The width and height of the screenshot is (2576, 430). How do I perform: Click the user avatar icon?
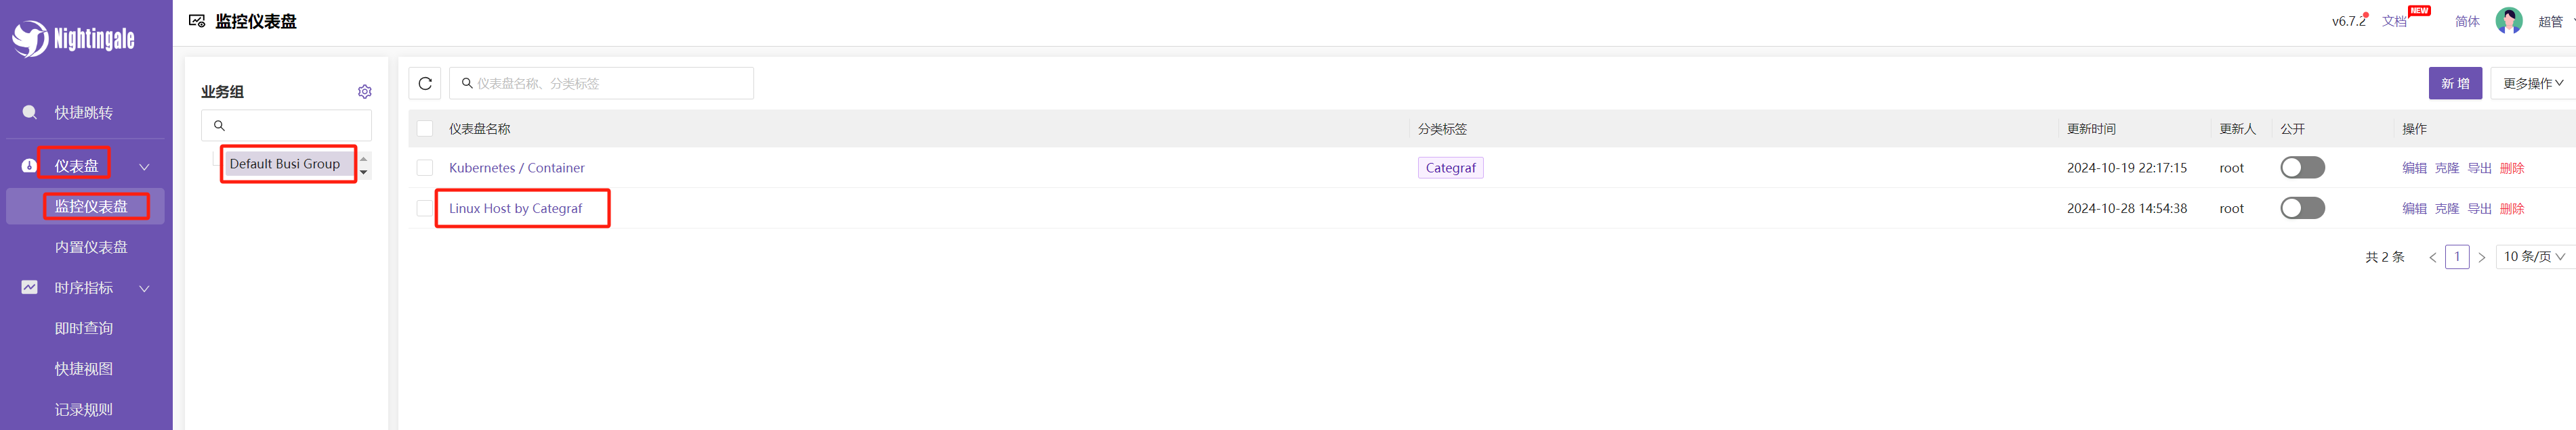[2509, 21]
